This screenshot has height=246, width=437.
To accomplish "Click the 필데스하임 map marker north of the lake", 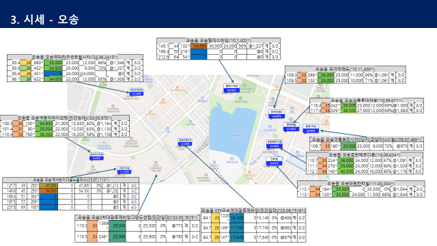I will (x=231, y=88).
